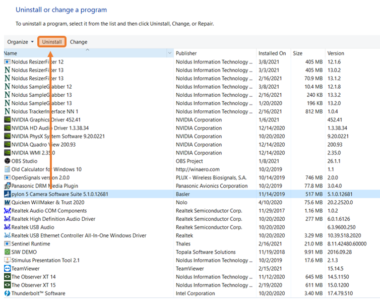Click the pylon 5 Camera Software Suite icon
This screenshot has width=380, height=299.
coord(7,194)
